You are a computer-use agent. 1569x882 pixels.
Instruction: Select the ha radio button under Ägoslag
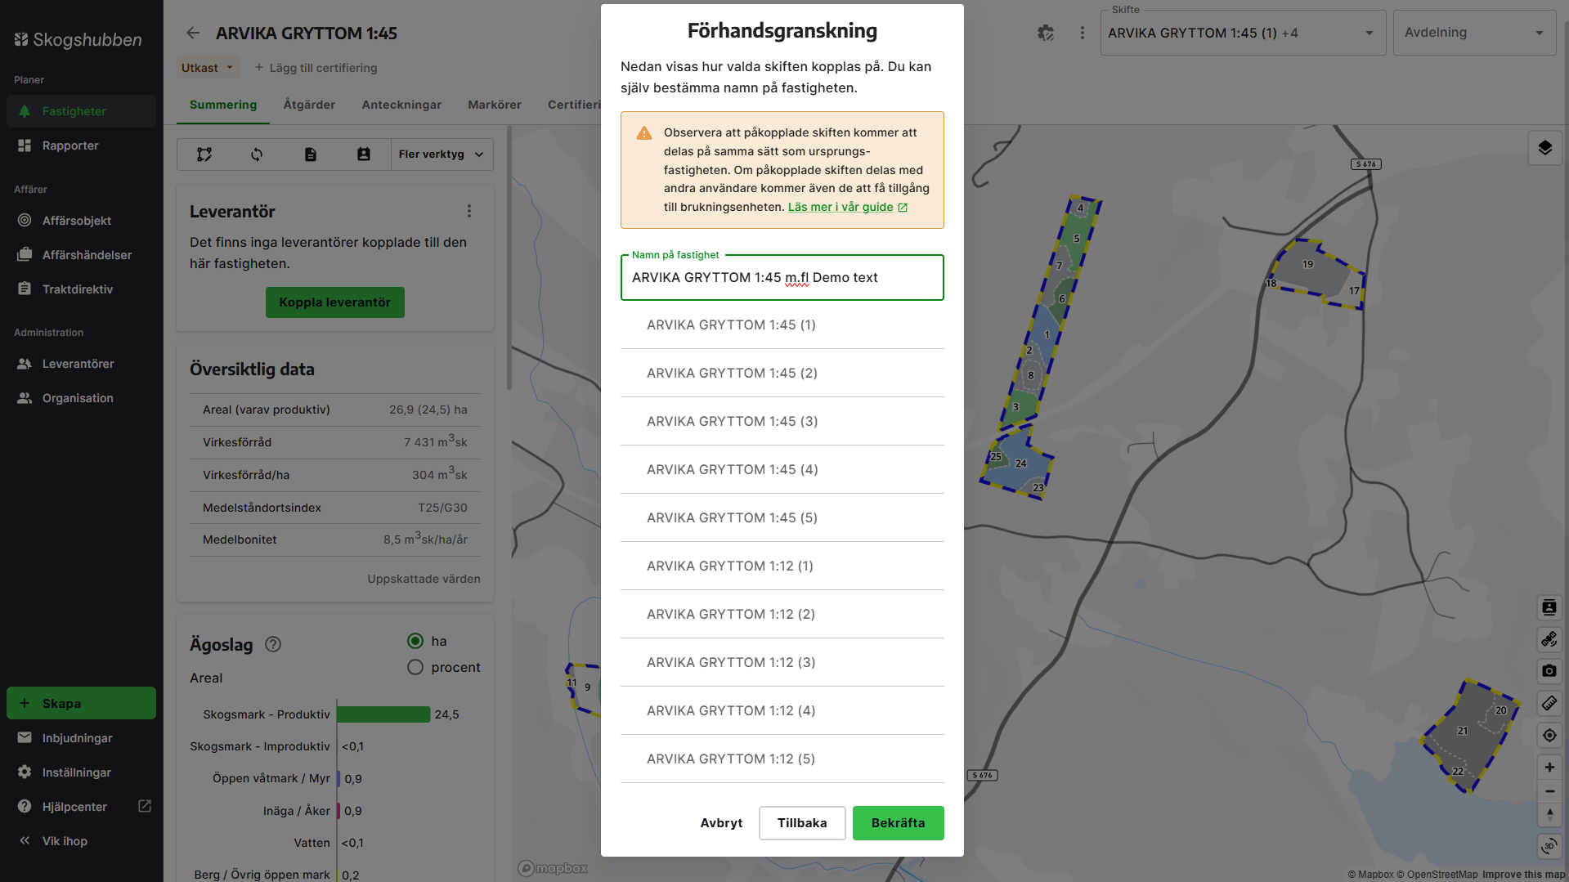pos(415,641)
